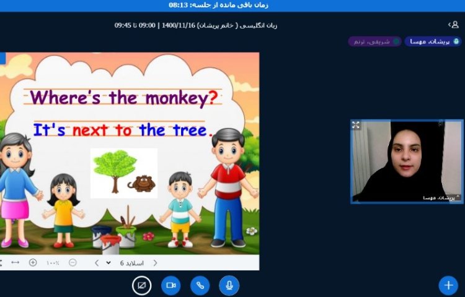Mute the microphone button

(229, 285)
